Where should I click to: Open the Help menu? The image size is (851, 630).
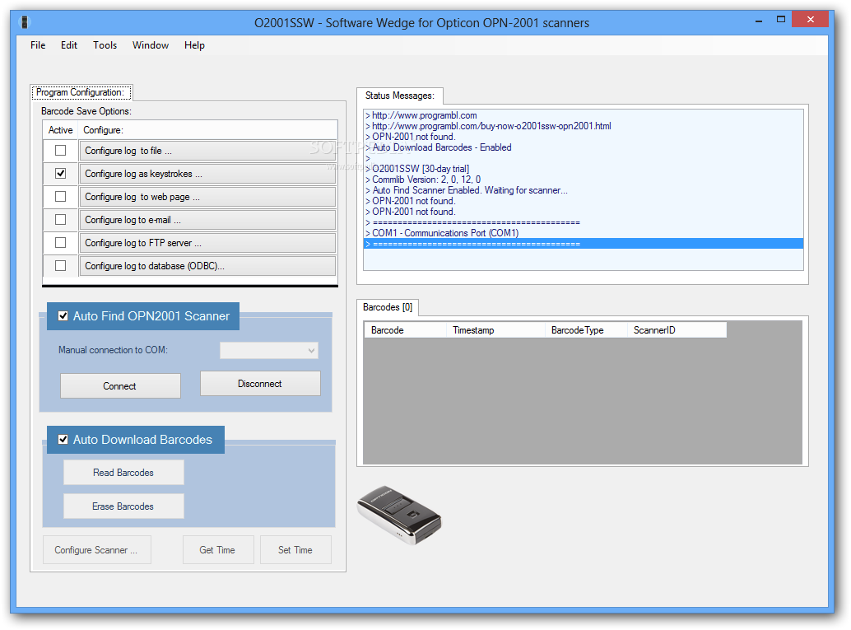point(194,45)
